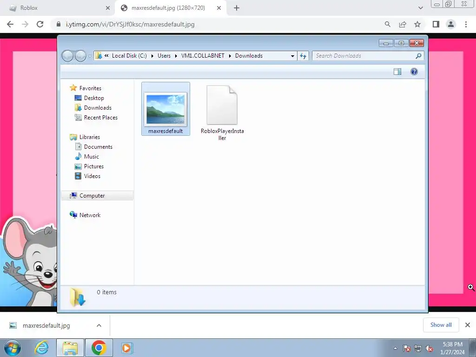
Task: Open the Videos library
Action: 92,176
